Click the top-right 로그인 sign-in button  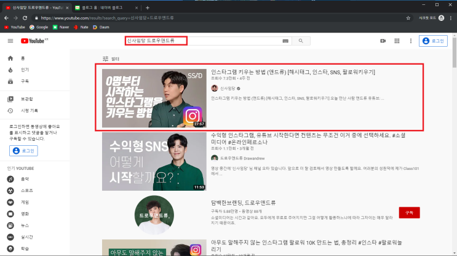point(433,41)
